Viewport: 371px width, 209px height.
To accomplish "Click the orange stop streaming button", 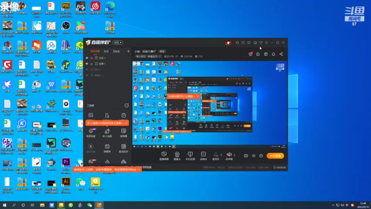I will pos(275,156).
